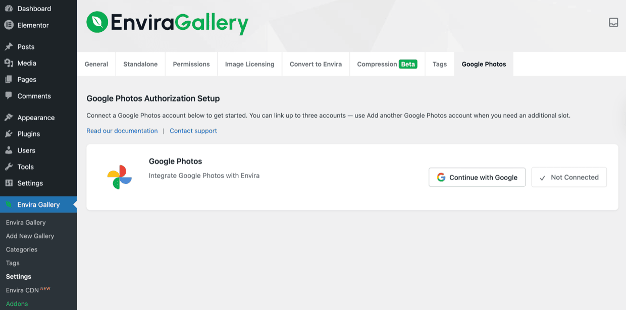Switch to the Image Licensing tab
The height and width of the screenshot is (310, 626).
(249, 64)
